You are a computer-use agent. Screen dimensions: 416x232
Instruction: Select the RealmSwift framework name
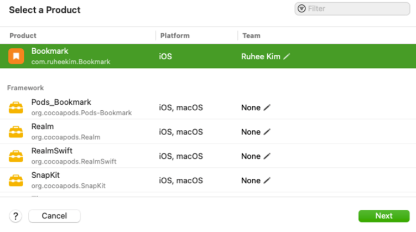coord(52,151)
